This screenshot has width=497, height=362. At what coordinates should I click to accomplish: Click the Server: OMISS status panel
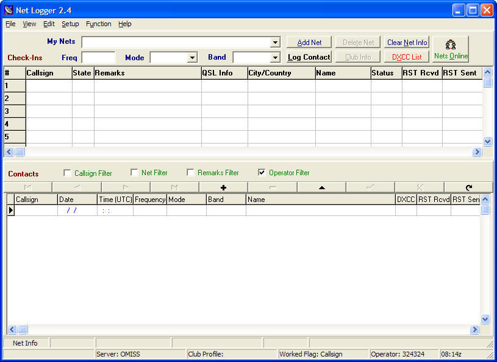[x=140, y=354]
